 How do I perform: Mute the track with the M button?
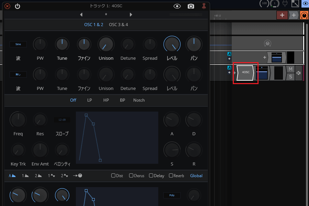[290, 69]
